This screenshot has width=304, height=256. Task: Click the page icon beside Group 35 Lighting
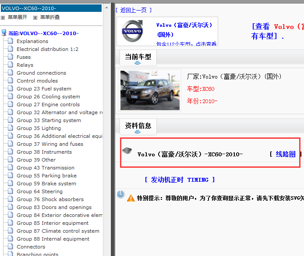coord(11,128)
